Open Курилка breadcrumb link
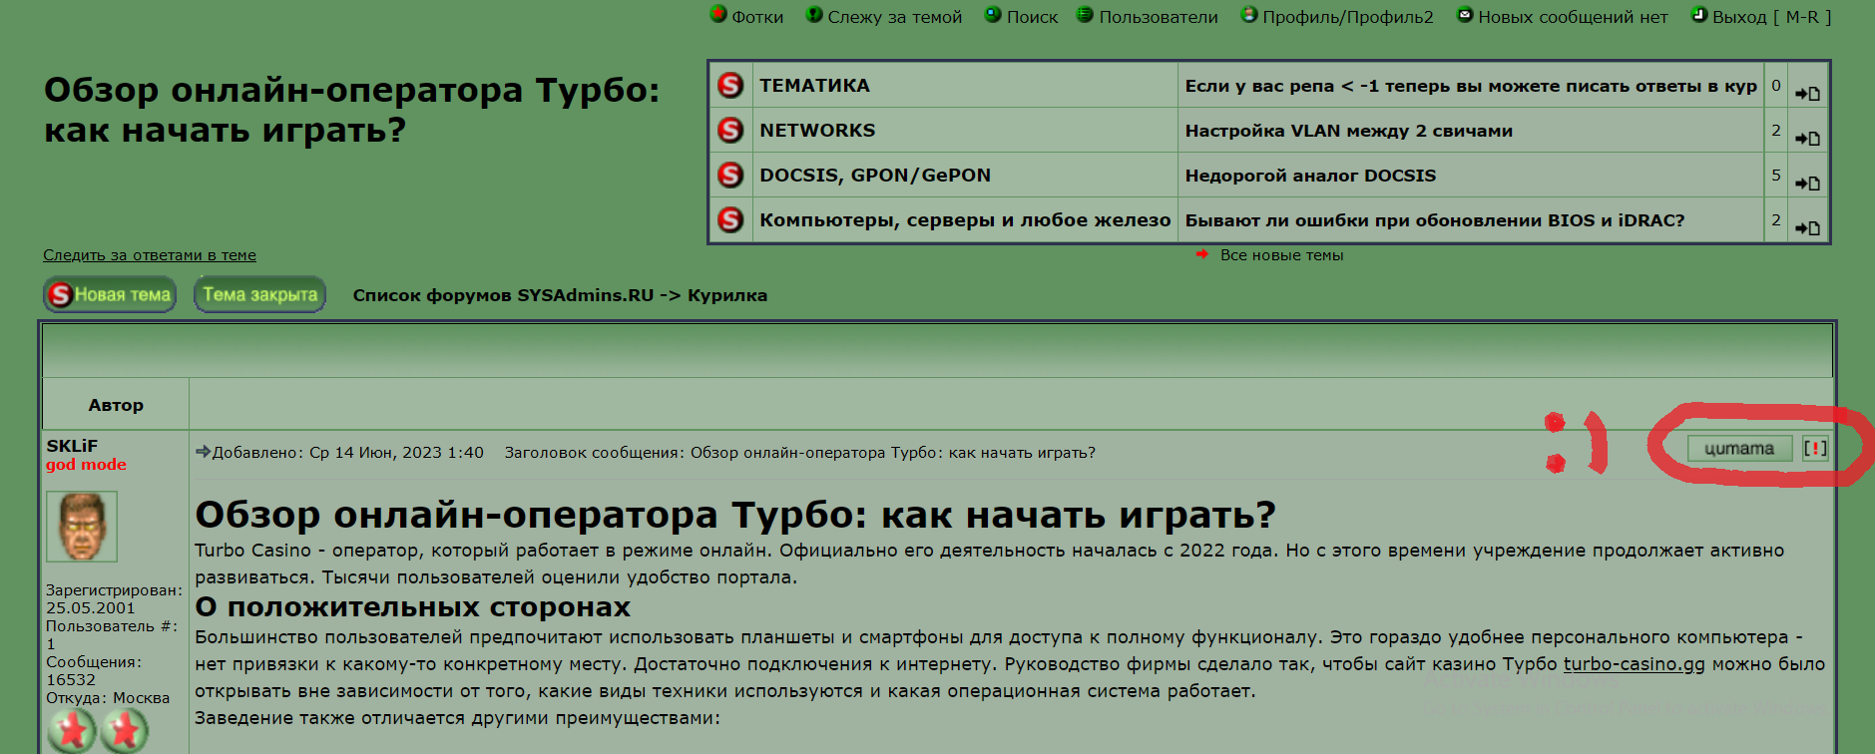Screen dimensions: 1875x754 pyautogui.click(x=727, y=295)
